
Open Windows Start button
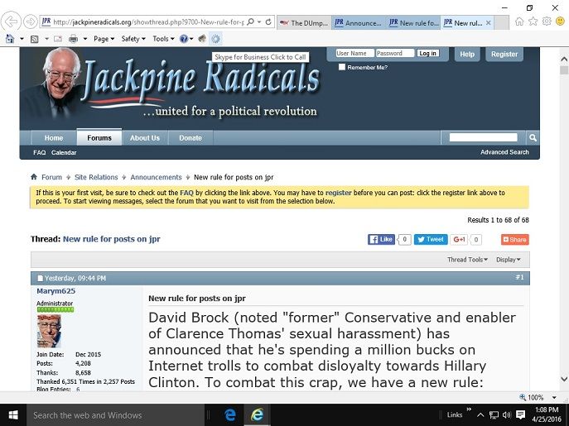[13, 414]
